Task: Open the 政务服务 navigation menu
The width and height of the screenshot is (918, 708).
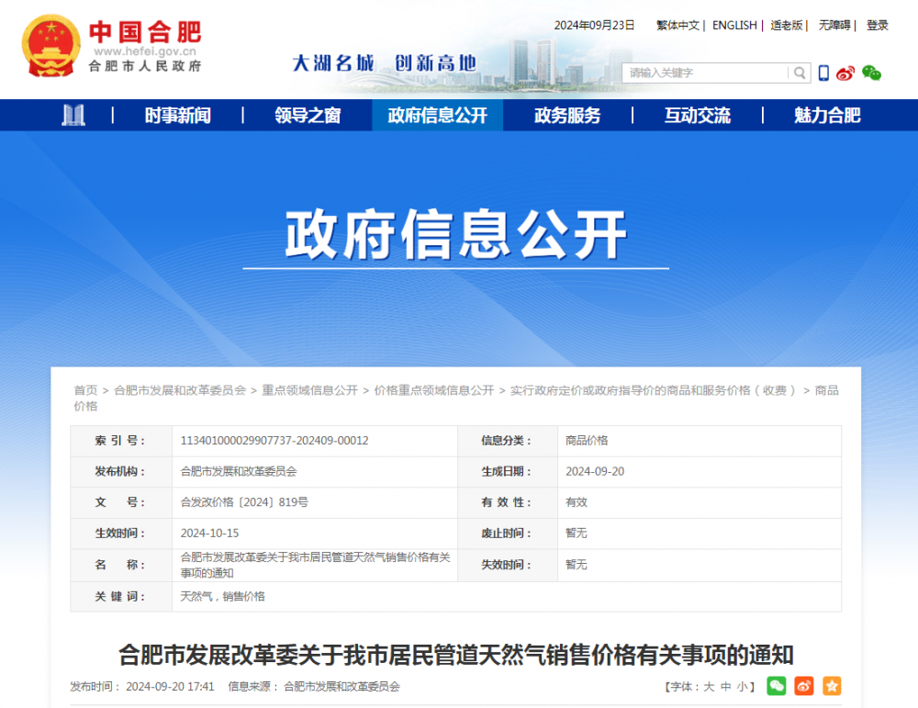Action: (x=567, y=115)
